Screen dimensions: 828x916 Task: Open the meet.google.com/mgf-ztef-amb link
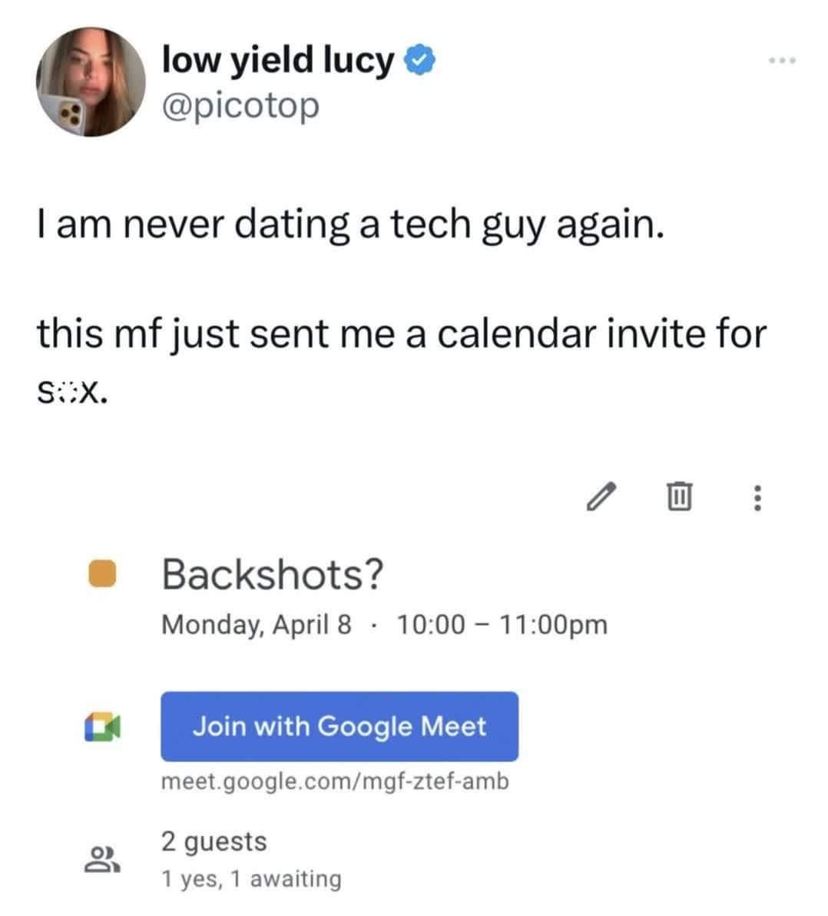click(x=335, y=782)
